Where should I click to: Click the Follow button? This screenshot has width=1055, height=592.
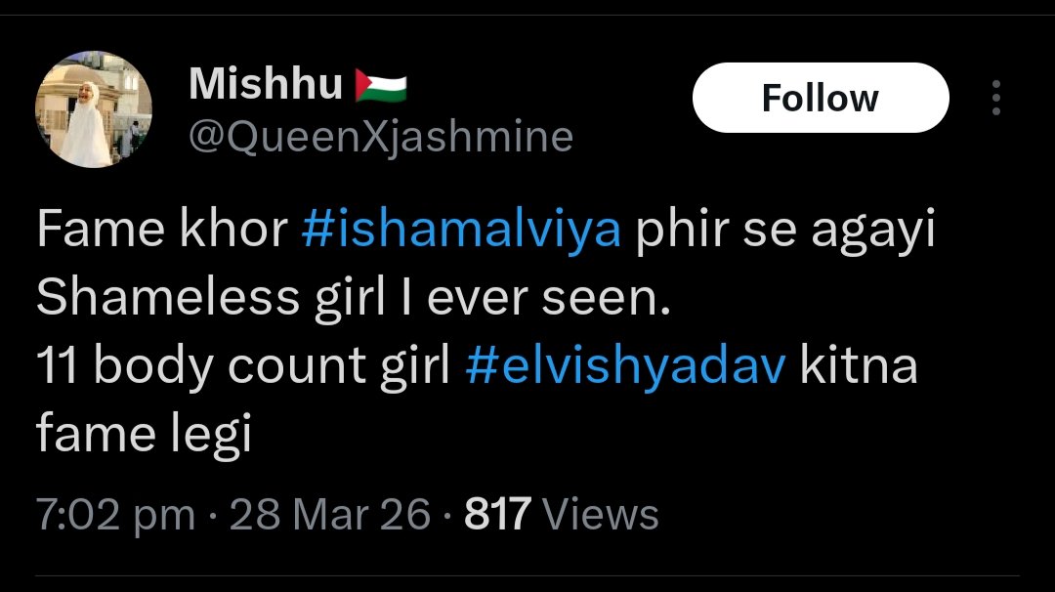[820, 98]
